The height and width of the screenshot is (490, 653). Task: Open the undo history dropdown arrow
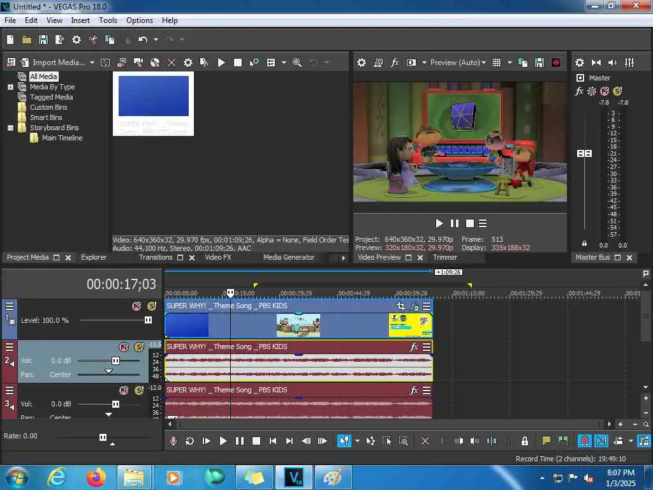coord(156,40)
